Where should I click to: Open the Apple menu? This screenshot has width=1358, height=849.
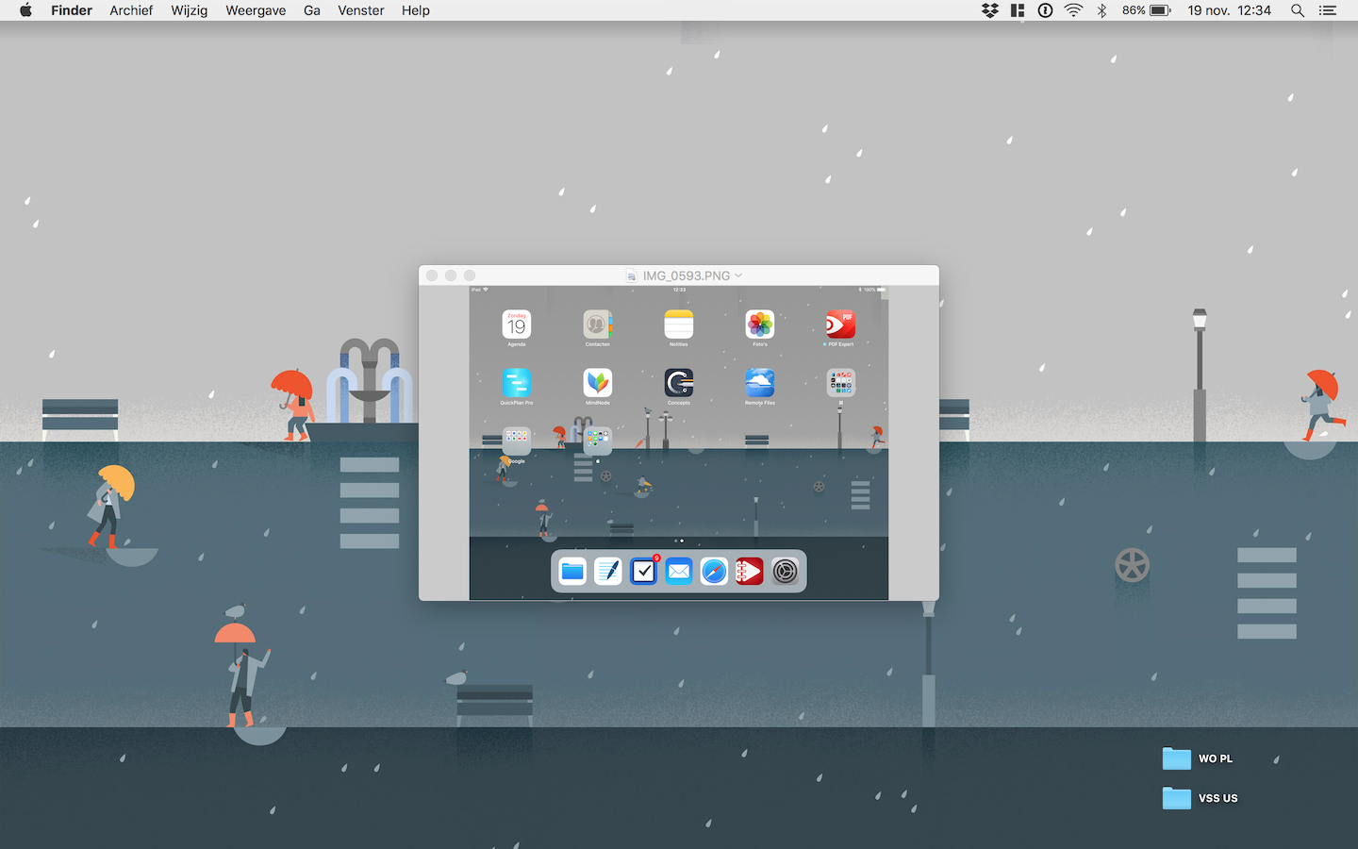pos(25,10)
